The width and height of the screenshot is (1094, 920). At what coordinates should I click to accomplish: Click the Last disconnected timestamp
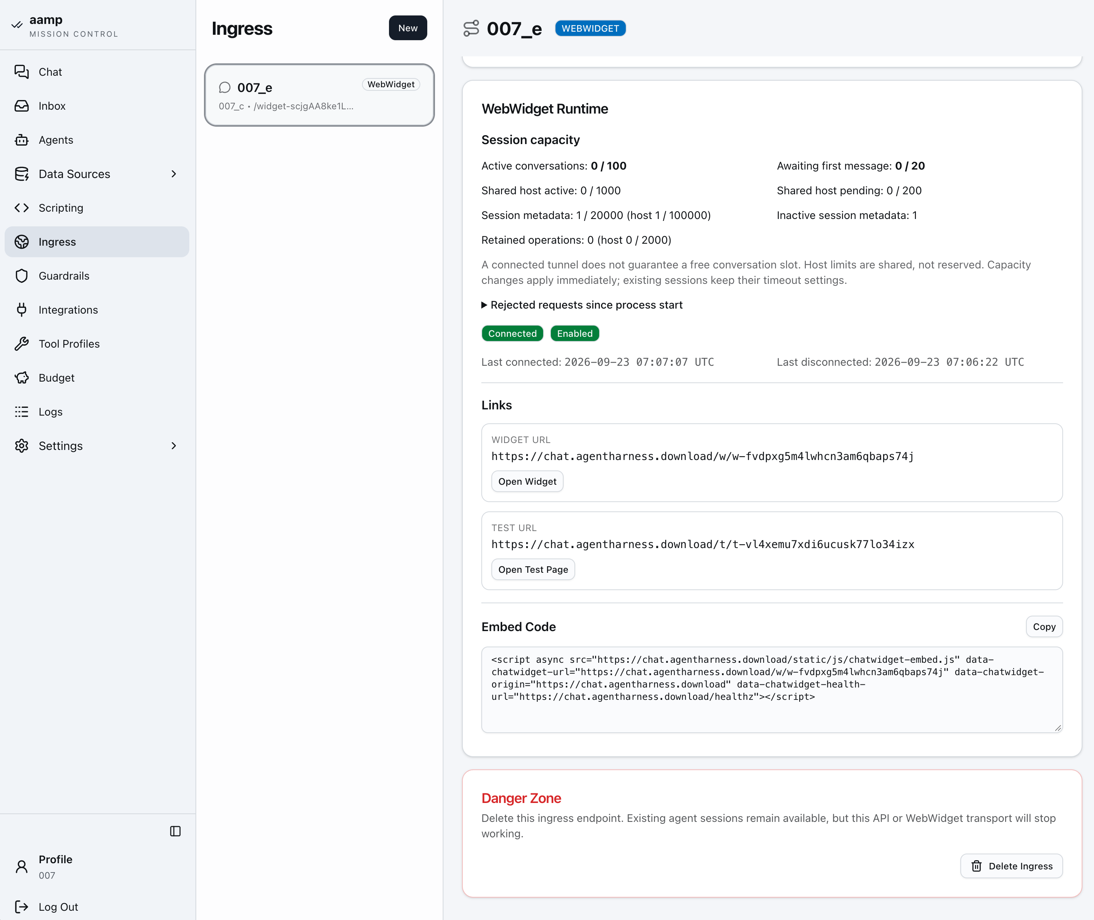tap(949, 362)
